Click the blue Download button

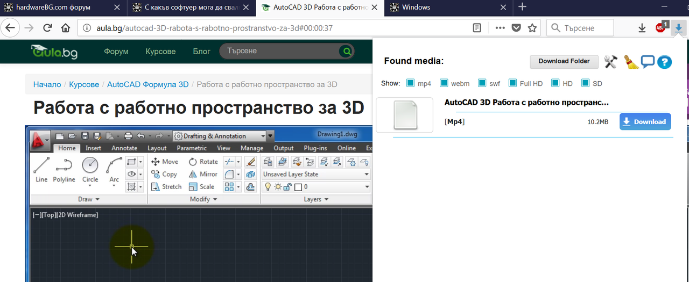point(645,122)
